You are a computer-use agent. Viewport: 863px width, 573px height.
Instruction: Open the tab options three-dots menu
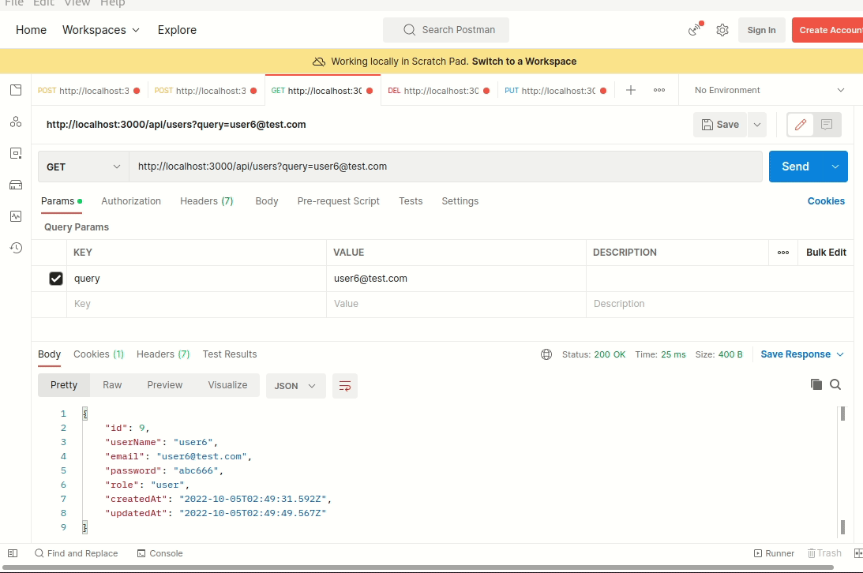click(659, 90)
